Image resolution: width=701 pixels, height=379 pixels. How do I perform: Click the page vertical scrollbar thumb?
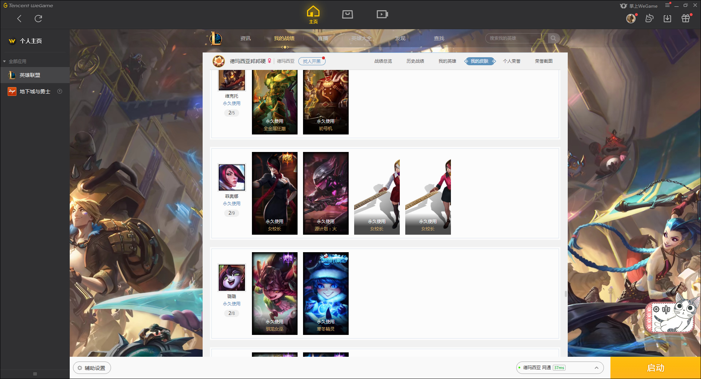(x=566, y=294)
